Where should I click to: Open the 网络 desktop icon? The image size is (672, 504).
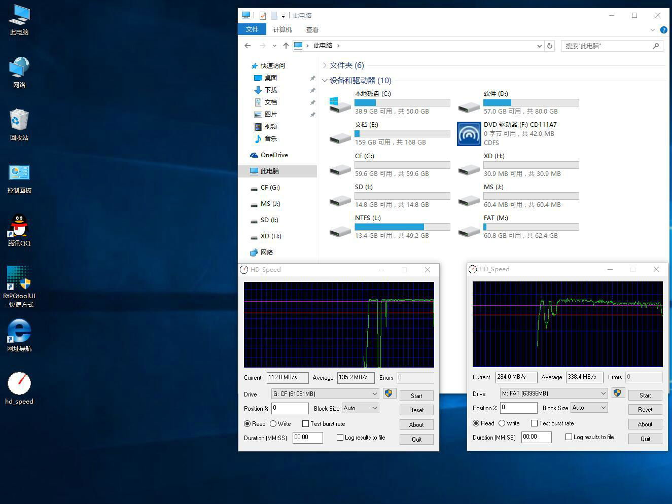[19, 73]
